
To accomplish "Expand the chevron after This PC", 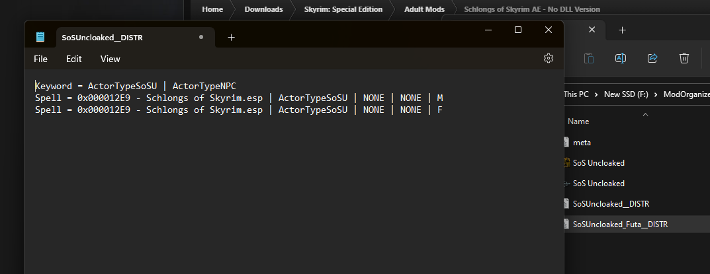I will pyautogui.click(x=597, y=94).
